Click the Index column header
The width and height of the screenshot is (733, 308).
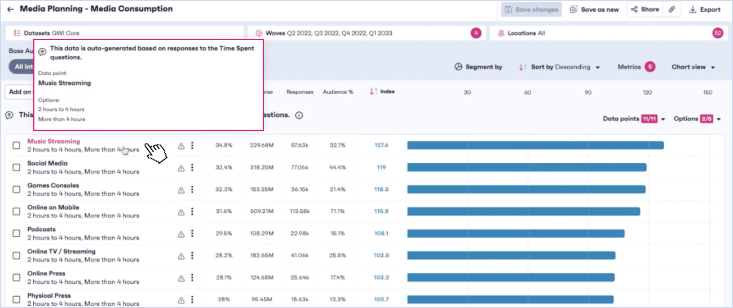(387, 91)
